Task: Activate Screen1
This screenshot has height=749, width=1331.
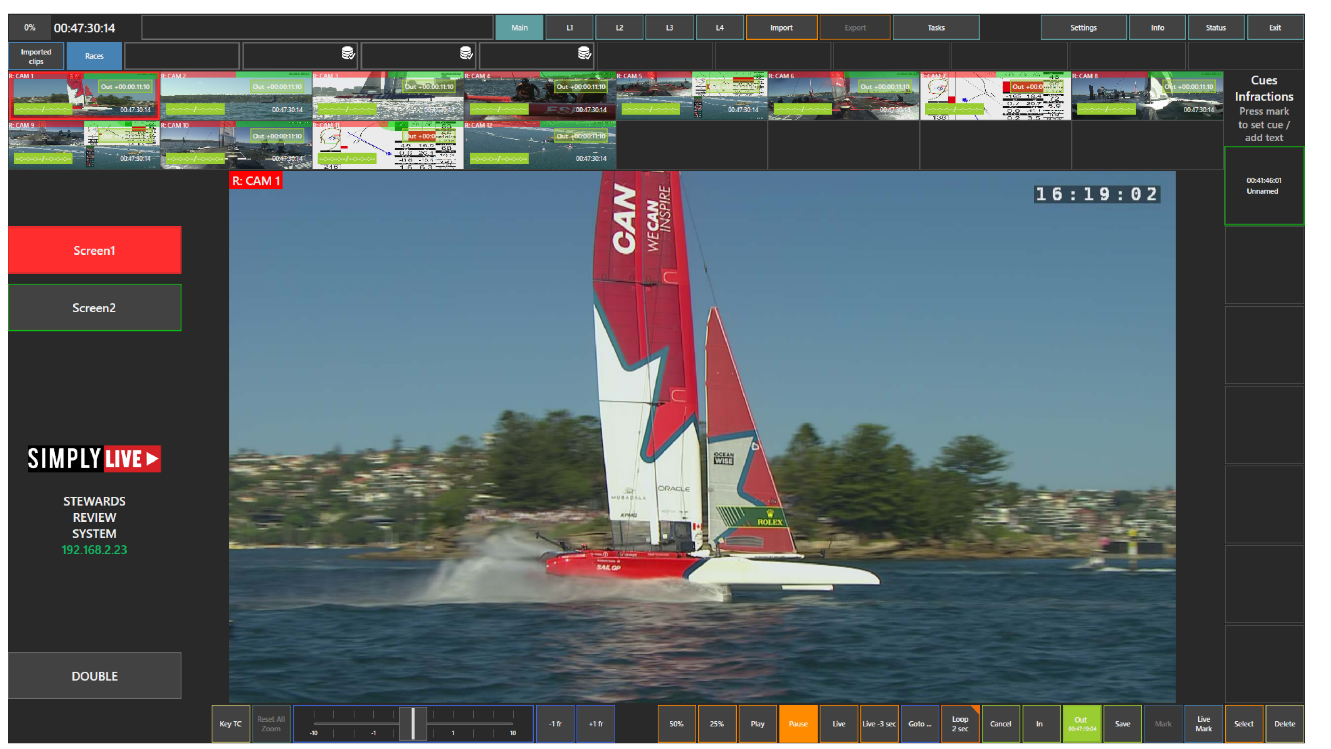Action: coord(95,250)
